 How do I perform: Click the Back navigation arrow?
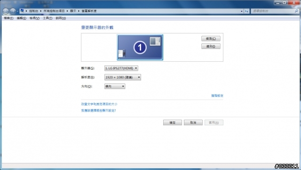pyautogui.click(x=6, y=11)
